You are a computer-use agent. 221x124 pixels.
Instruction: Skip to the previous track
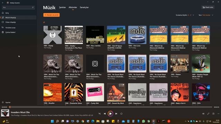pos(105,114)
